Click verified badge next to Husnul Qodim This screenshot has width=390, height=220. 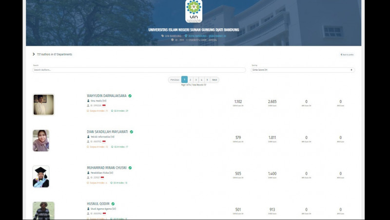[113, 203]
